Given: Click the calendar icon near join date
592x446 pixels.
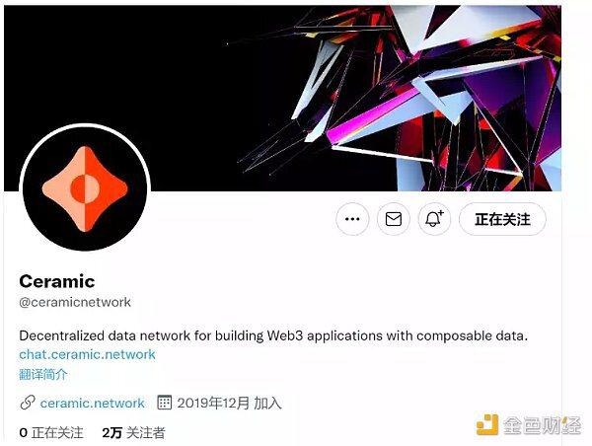Looking at the screenshot, I should pos(164,403).
